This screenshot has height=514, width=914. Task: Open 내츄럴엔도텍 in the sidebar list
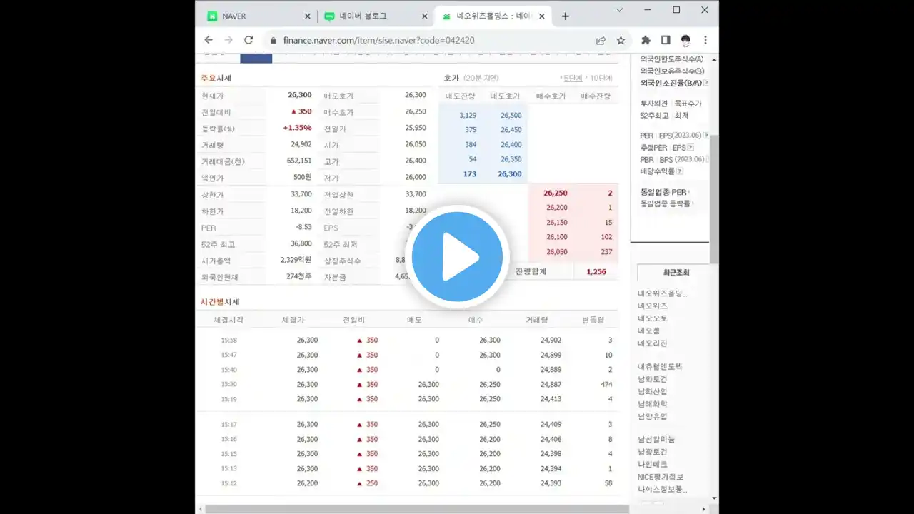[x=660, y=366]
